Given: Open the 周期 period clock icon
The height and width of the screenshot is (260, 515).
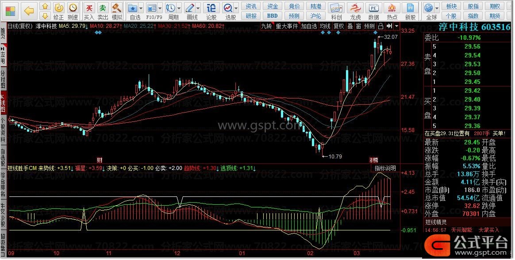Looking at the screenshot, I should [x=171, y=8].
